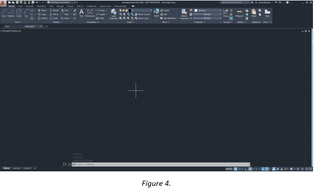Open the object color ByLayer dropdown
The width and height of the screenshot is (314, 189).
coord(207,10)
